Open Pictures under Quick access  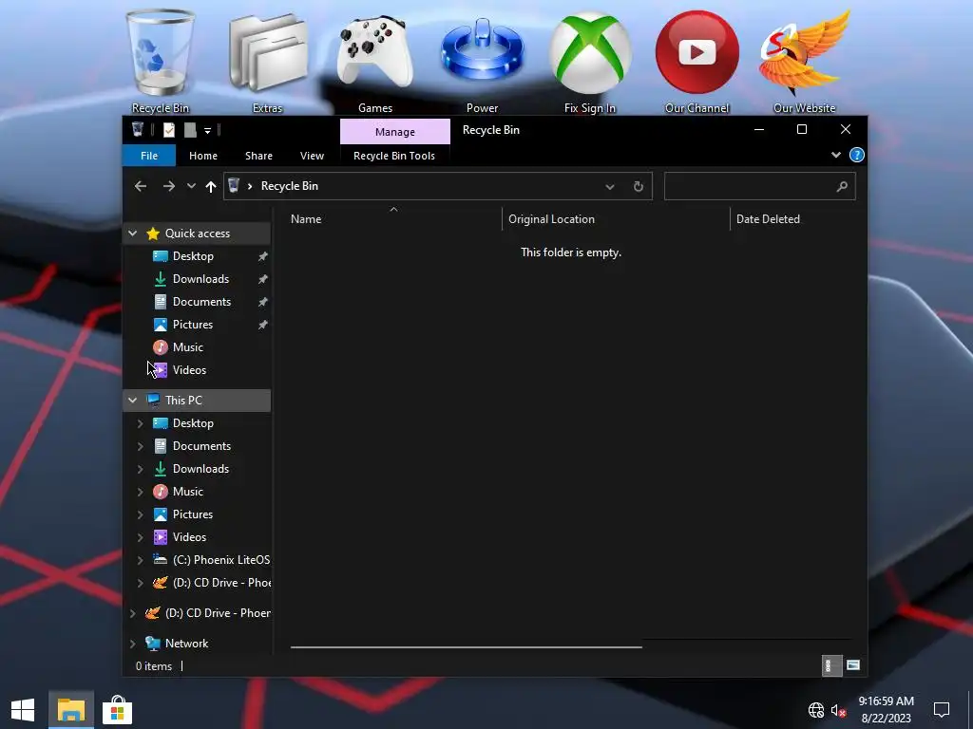pyautogui.click(x=192, y=325)
